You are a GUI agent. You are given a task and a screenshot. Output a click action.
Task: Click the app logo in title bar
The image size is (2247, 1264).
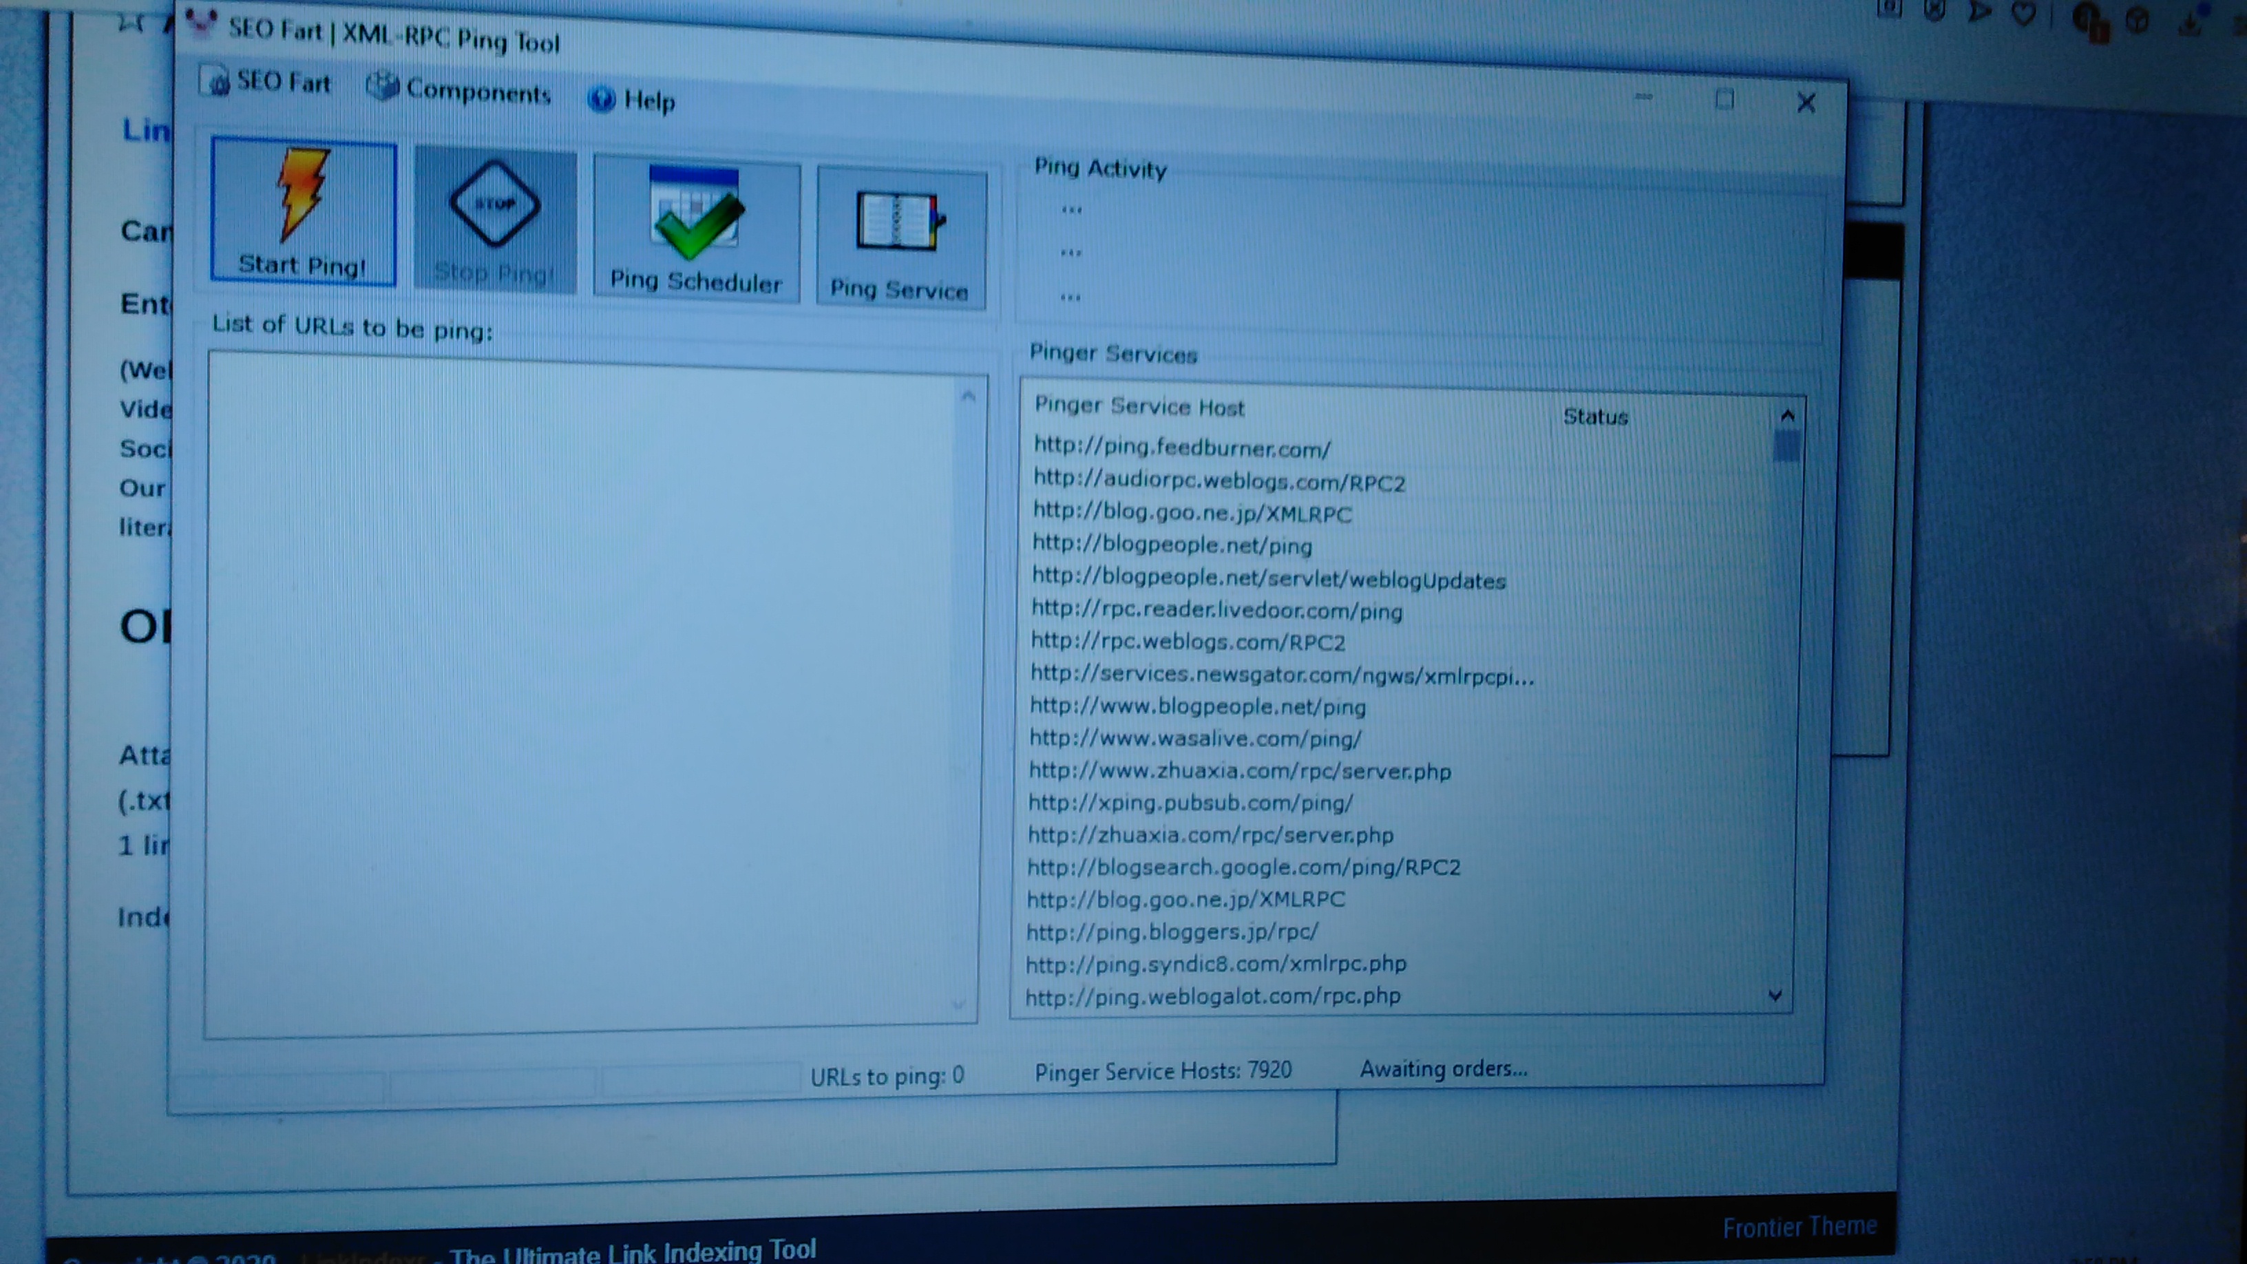pos(200,23)
